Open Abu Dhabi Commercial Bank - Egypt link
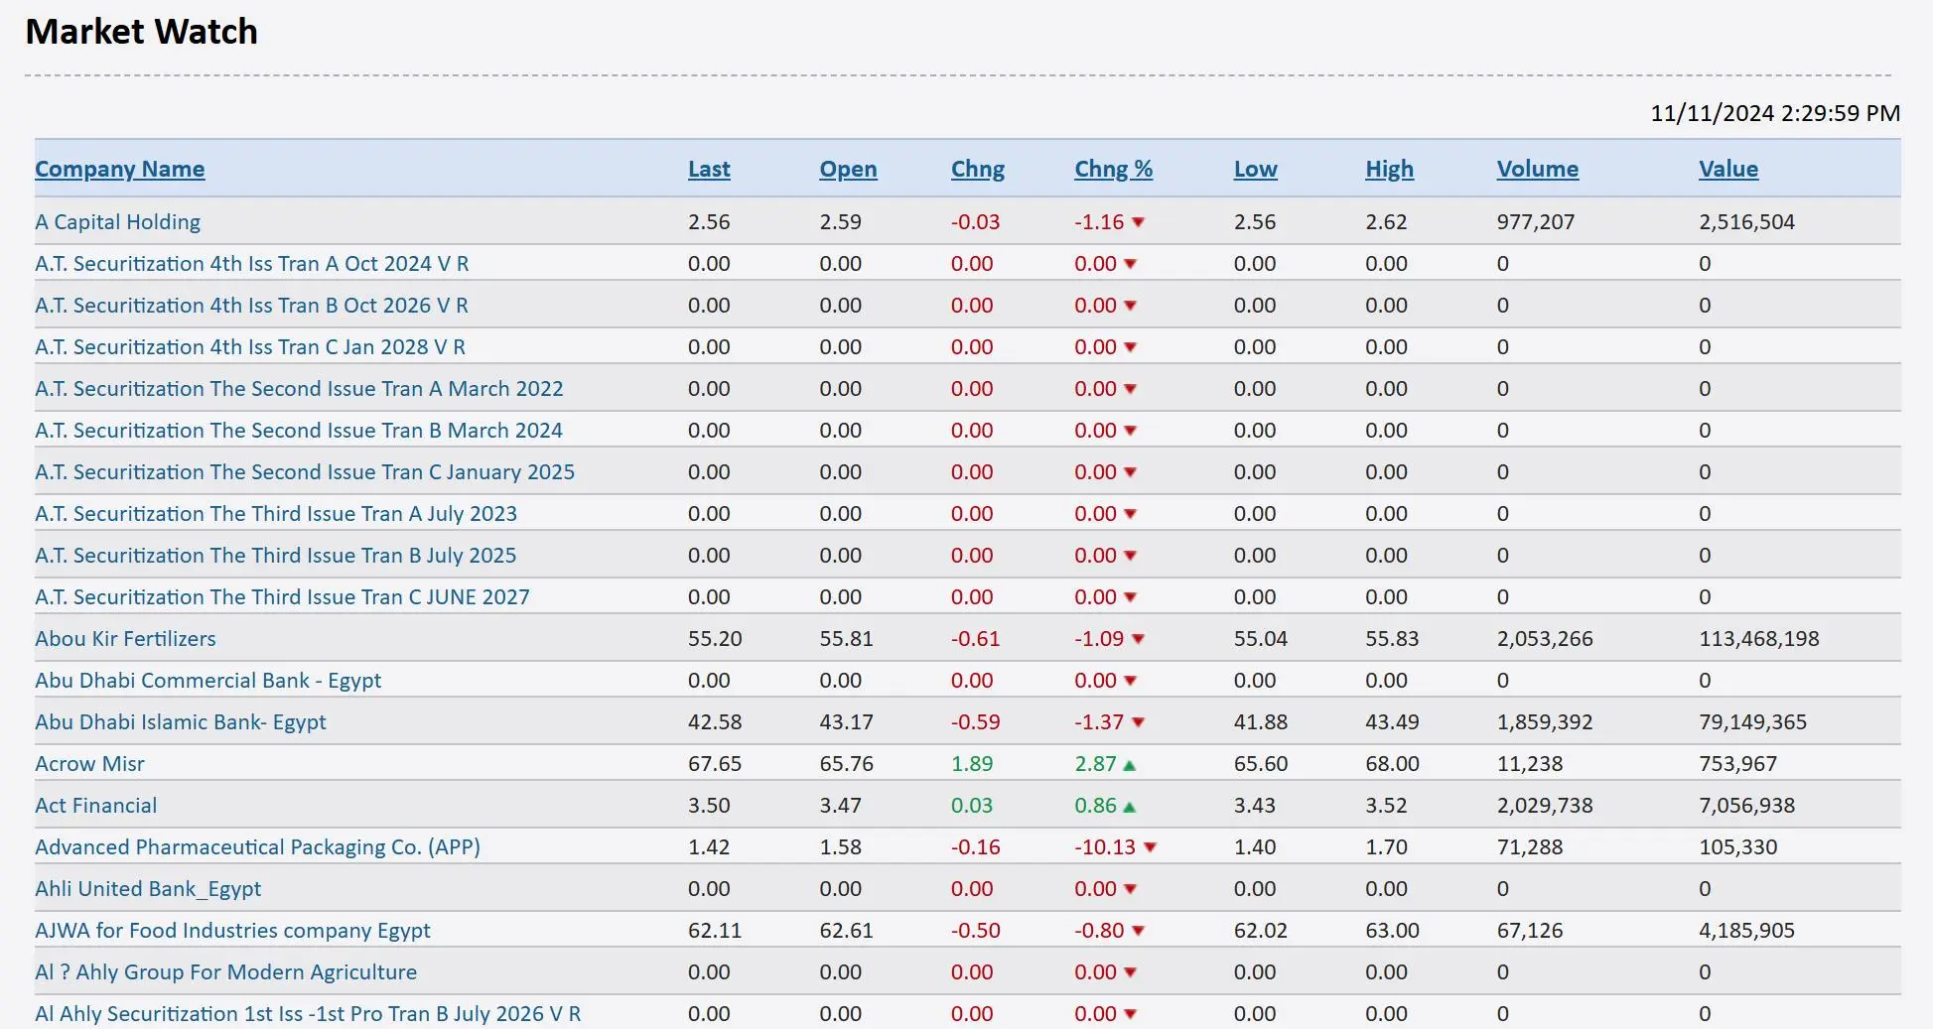This screenshot has width=1933, height=1029. 208,681
